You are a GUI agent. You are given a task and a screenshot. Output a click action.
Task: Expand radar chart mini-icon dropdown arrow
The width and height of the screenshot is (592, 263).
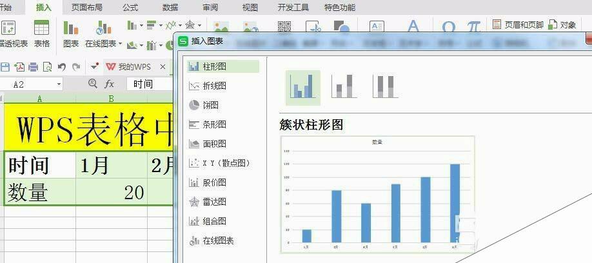pyautogui.click(x=199, y=26)
